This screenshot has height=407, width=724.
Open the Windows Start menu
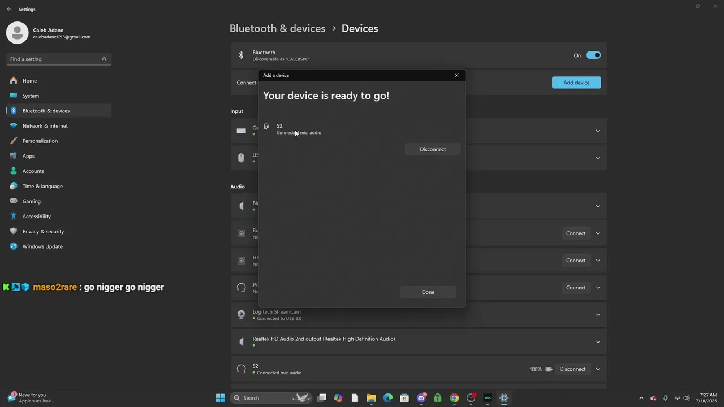[220, 398]
